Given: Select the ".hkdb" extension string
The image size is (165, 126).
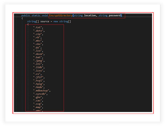Looking at the screenshot, I should (38, 87).
